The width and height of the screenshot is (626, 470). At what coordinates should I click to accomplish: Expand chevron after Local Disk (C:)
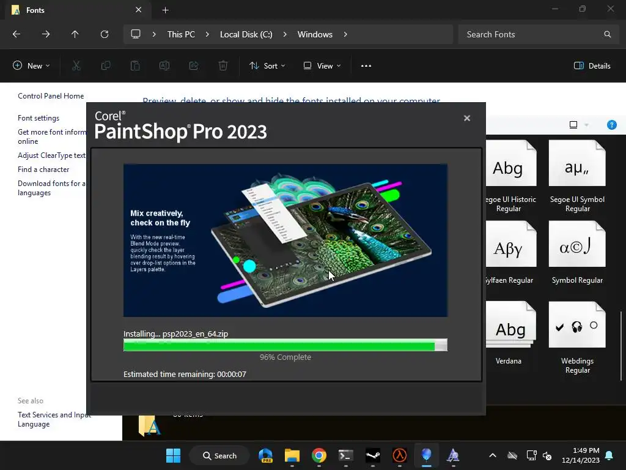tap(285, 34)
